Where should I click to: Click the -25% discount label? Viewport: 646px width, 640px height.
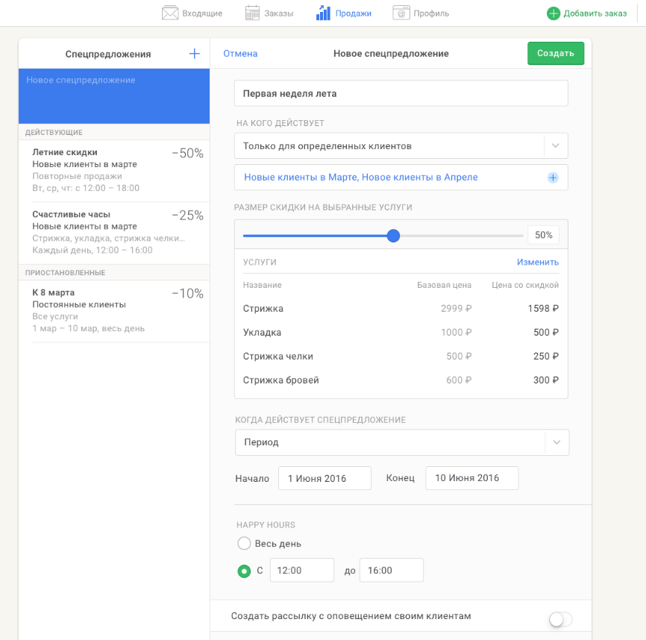[x=187, y=216]
